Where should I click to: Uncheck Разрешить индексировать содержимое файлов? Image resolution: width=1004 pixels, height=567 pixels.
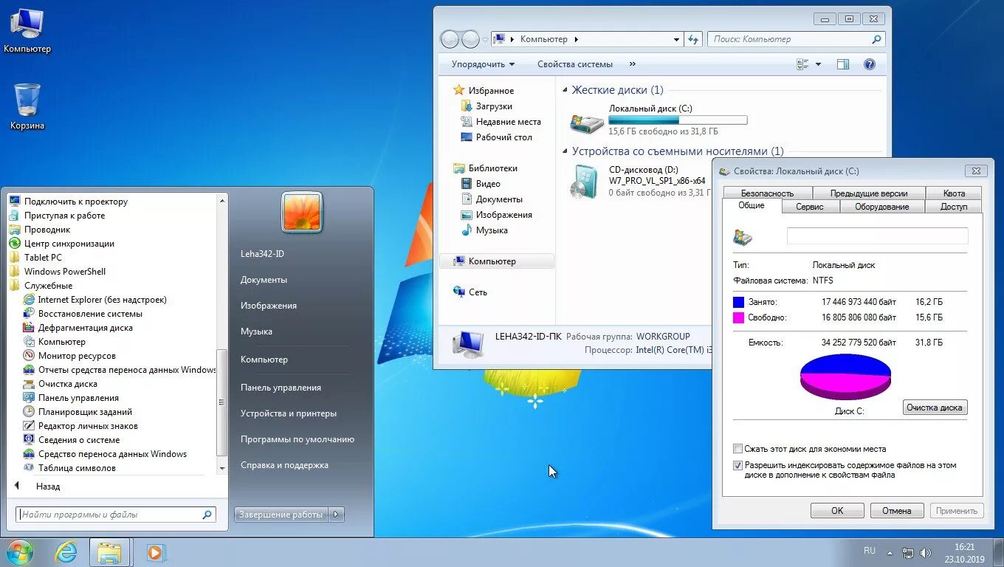pos(737,465)
